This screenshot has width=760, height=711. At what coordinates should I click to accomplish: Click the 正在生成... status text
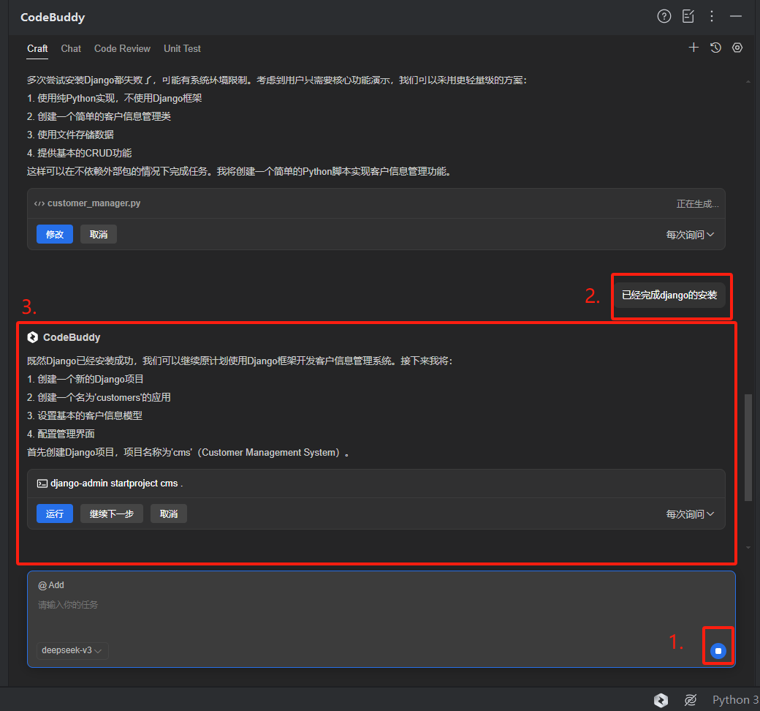point(697,204)
